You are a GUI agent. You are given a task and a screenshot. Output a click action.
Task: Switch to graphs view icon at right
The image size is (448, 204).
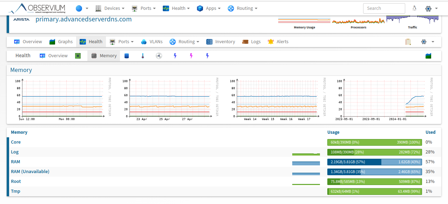pyautogui.click(x=428, y=56)
